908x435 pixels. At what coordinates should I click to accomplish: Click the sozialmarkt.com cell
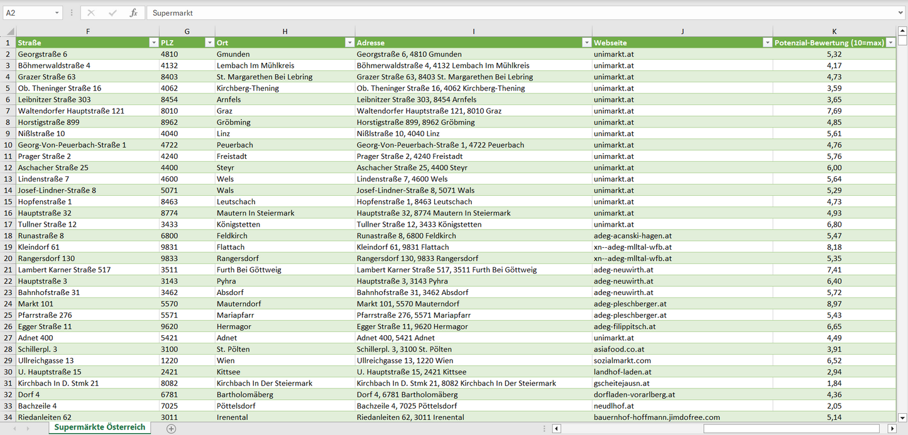coord(682,360)
